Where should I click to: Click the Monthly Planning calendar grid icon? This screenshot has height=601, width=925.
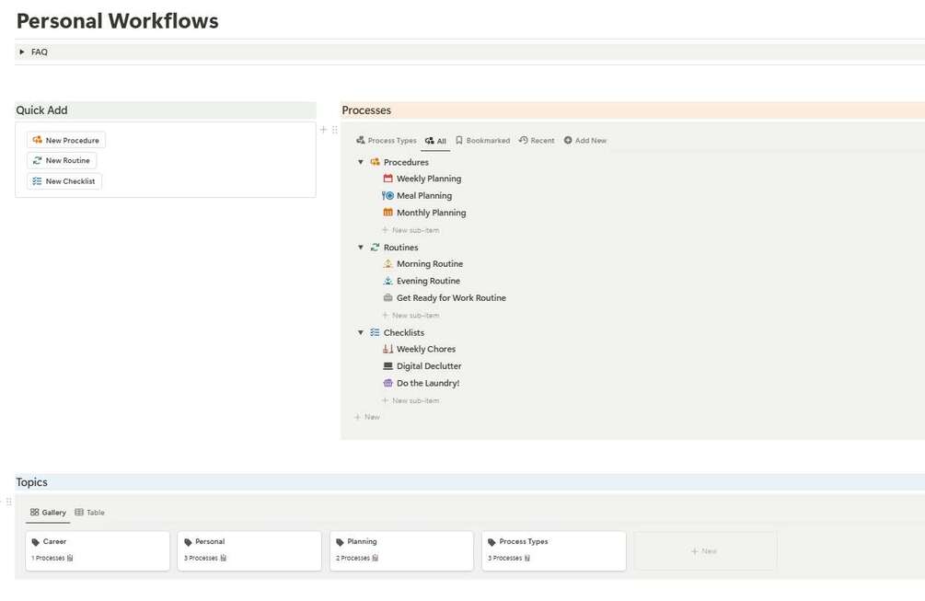click(x=387, y=213)
